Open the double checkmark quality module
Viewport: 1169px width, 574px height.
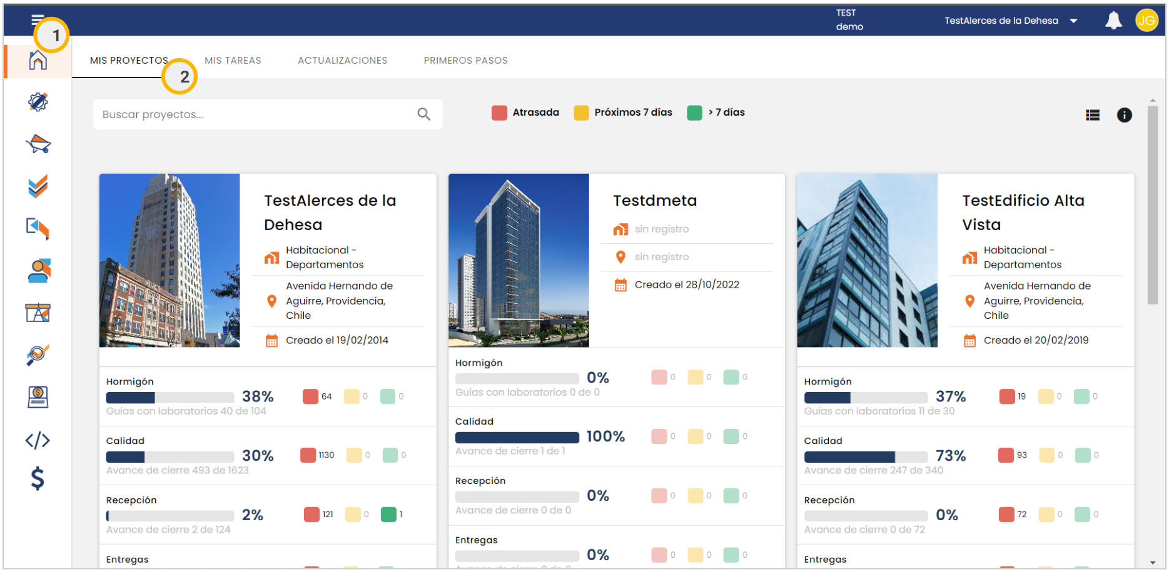[38, 186]
